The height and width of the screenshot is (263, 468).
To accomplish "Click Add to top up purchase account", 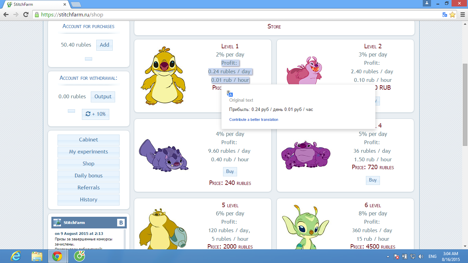I will point(104,45).
